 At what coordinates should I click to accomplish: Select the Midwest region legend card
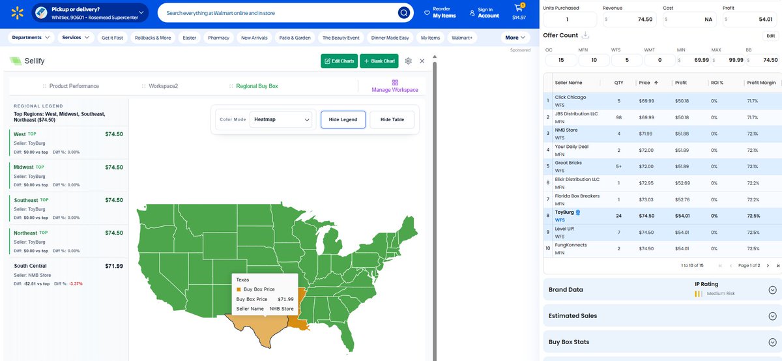pos(68,176)
